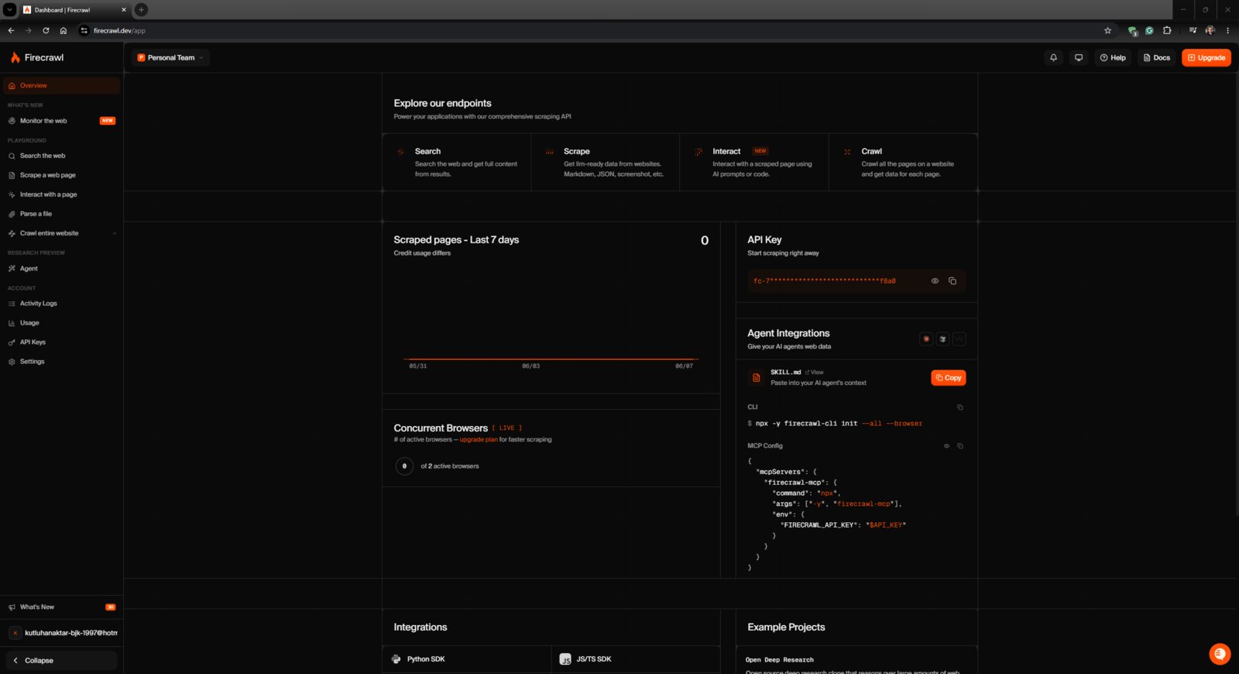Follow the upgrade plan link
Viewport: 1239px width, 674px height.
(479, 440)
